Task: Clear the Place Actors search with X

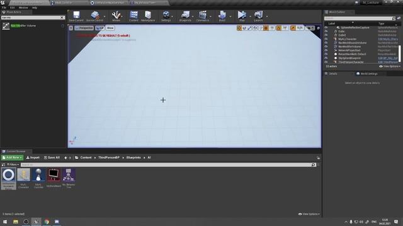Action: tap(62, 18)
